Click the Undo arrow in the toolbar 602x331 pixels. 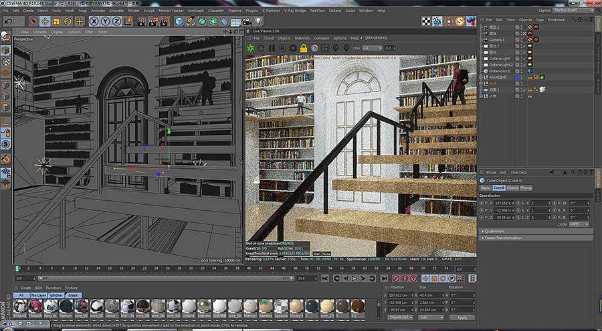click(x=9, y=21)
